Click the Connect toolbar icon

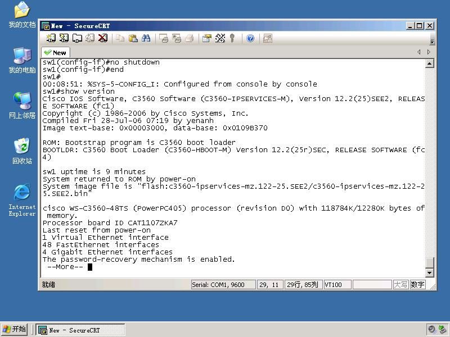click(51, 38)
